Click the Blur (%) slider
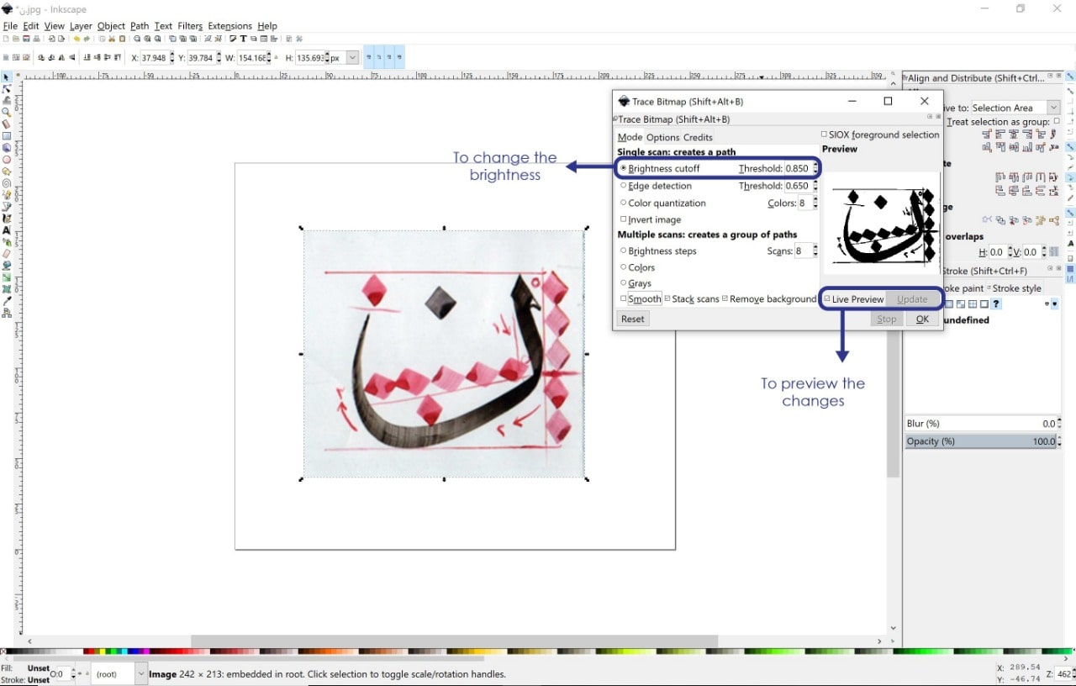The width and height of the screenshot is (1076, 686). (982, 424)
